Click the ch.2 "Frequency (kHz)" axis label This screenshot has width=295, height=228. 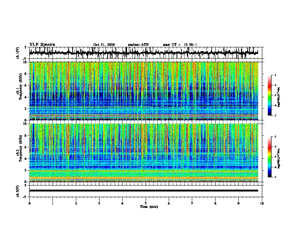[x=20, y=148]
